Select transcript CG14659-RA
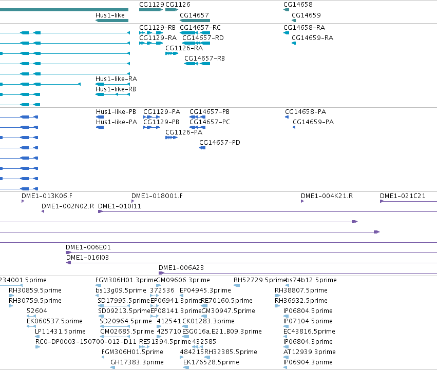This screenshot has width=437, height=370. point(312,38)
